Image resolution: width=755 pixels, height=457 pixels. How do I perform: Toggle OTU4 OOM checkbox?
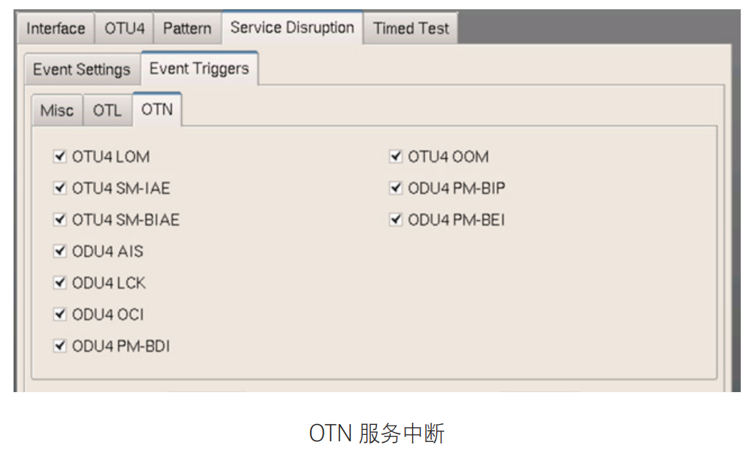pyautogui.click(x=396, y=157)
